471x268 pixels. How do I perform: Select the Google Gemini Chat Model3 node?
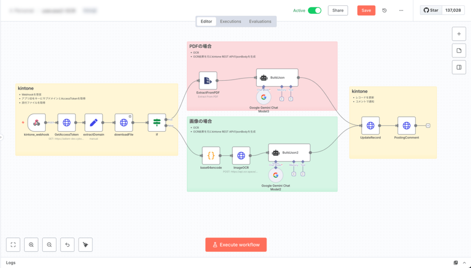tap(264, 97)
